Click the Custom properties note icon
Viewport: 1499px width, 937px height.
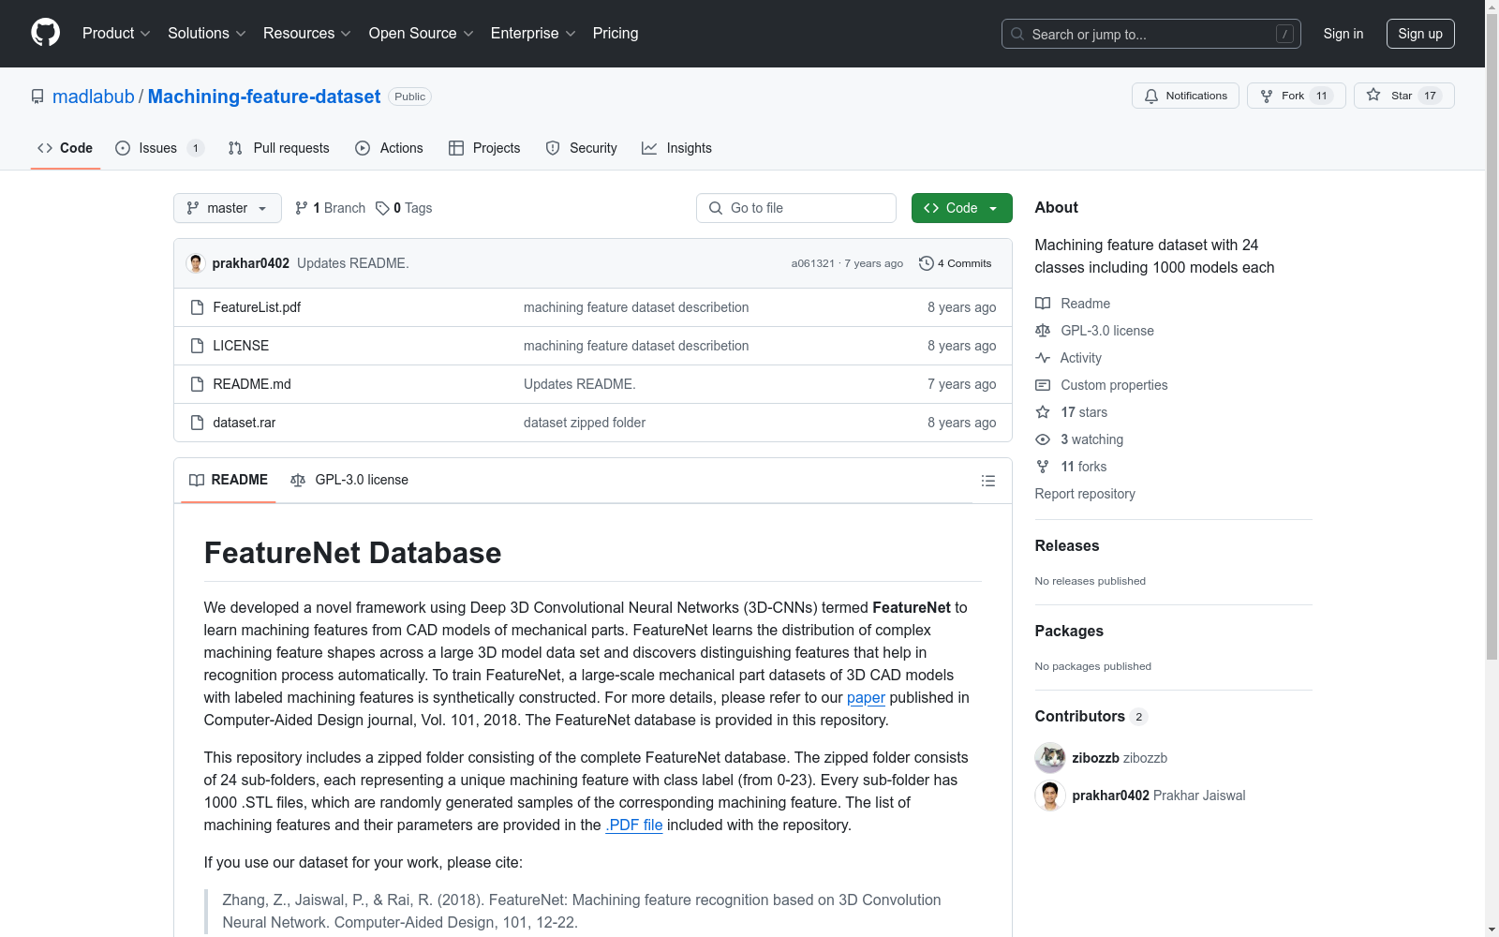click(1043, 385)
